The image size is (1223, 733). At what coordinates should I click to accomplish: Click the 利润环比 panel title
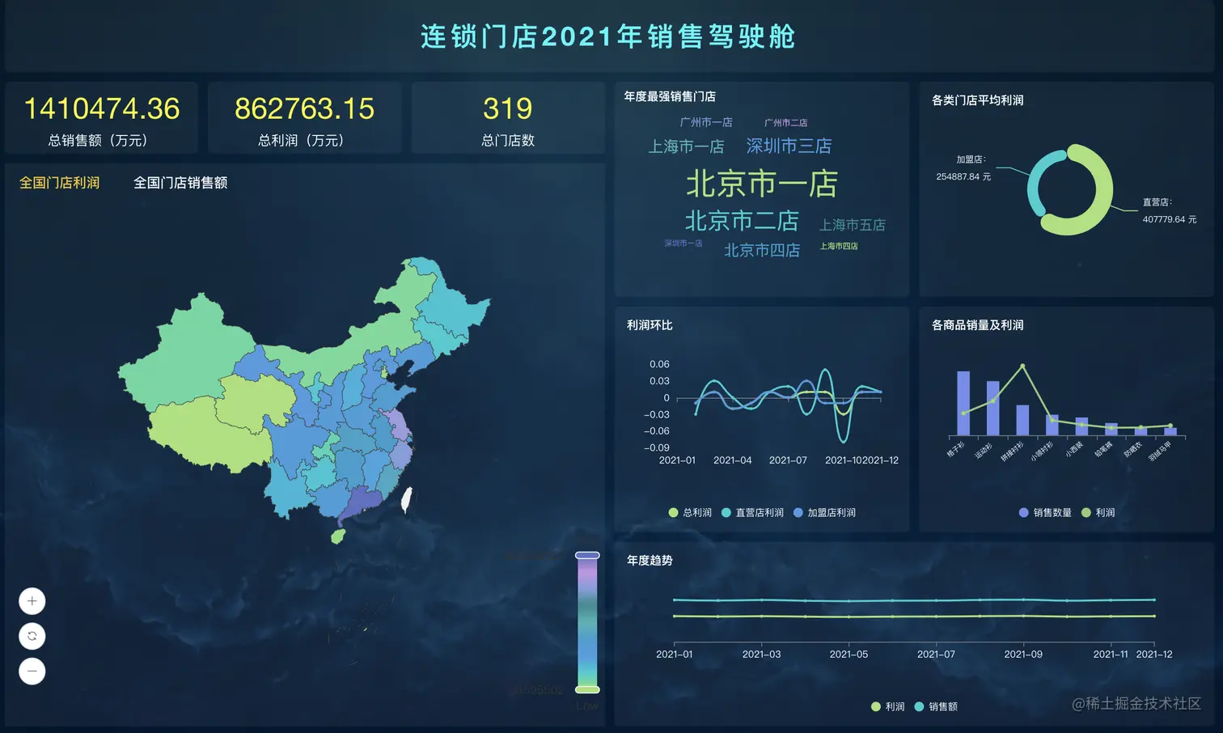point(650,325)
